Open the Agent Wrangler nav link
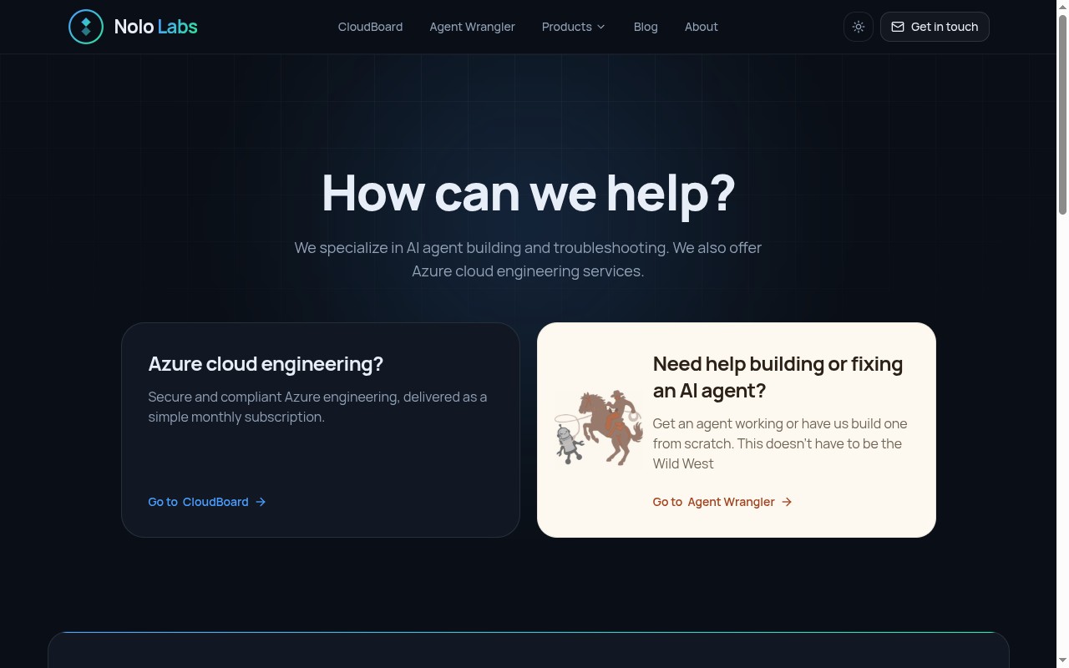1069x668 pixels. (472, 27)
